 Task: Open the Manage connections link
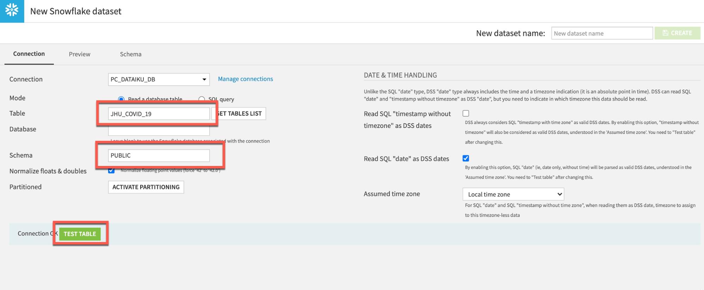245,79
